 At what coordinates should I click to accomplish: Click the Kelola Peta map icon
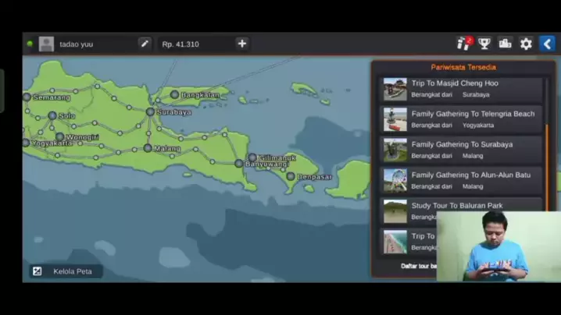[37, 271]
